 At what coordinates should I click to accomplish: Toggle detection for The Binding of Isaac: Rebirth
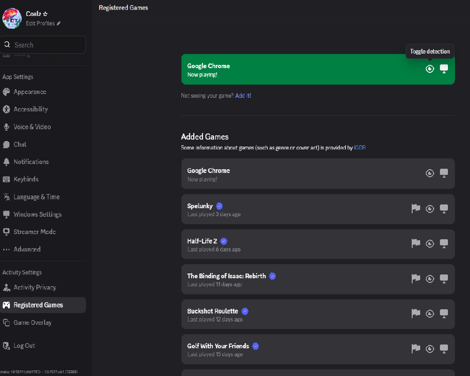point(430,279)
